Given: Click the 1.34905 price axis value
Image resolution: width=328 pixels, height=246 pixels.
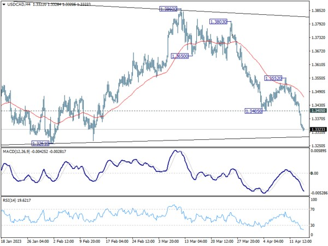Looking at the screenshot, I should (x=318, y=92).
